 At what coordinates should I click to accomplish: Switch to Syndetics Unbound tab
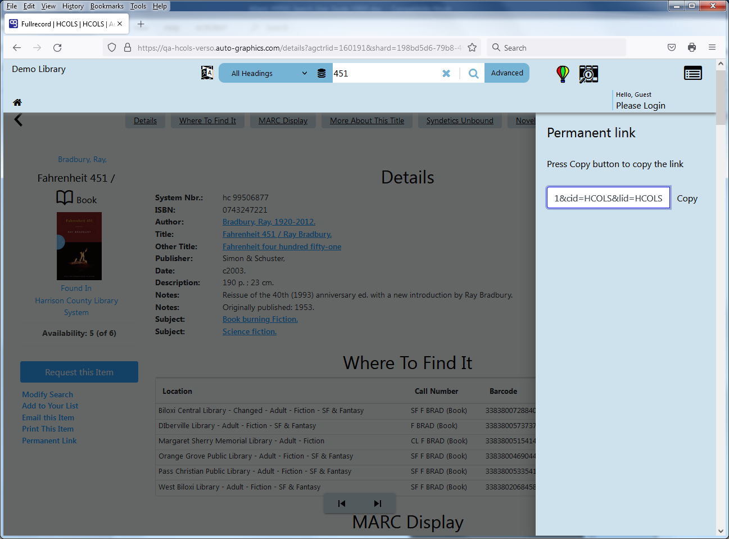[x=460, y=120]
